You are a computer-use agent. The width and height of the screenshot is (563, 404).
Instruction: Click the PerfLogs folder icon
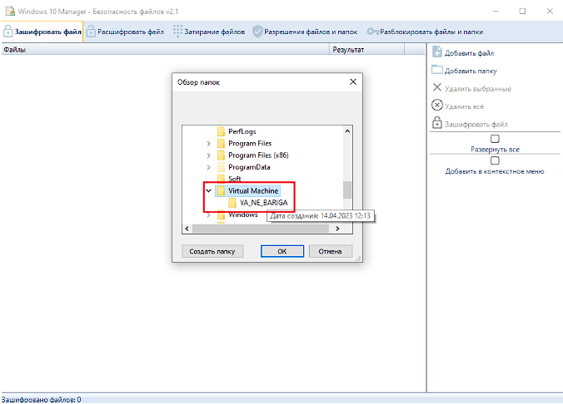click(x=222, y=131)
